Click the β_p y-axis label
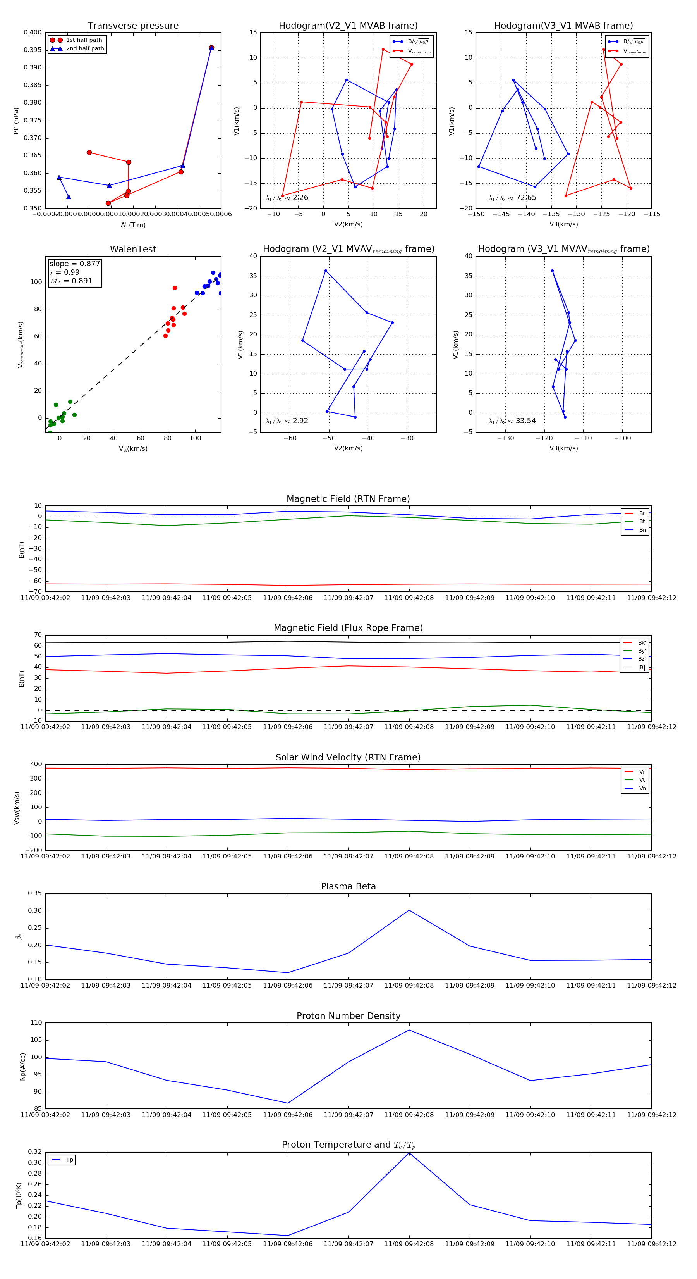Screen dimensions: 697x1279 [19, 937]
